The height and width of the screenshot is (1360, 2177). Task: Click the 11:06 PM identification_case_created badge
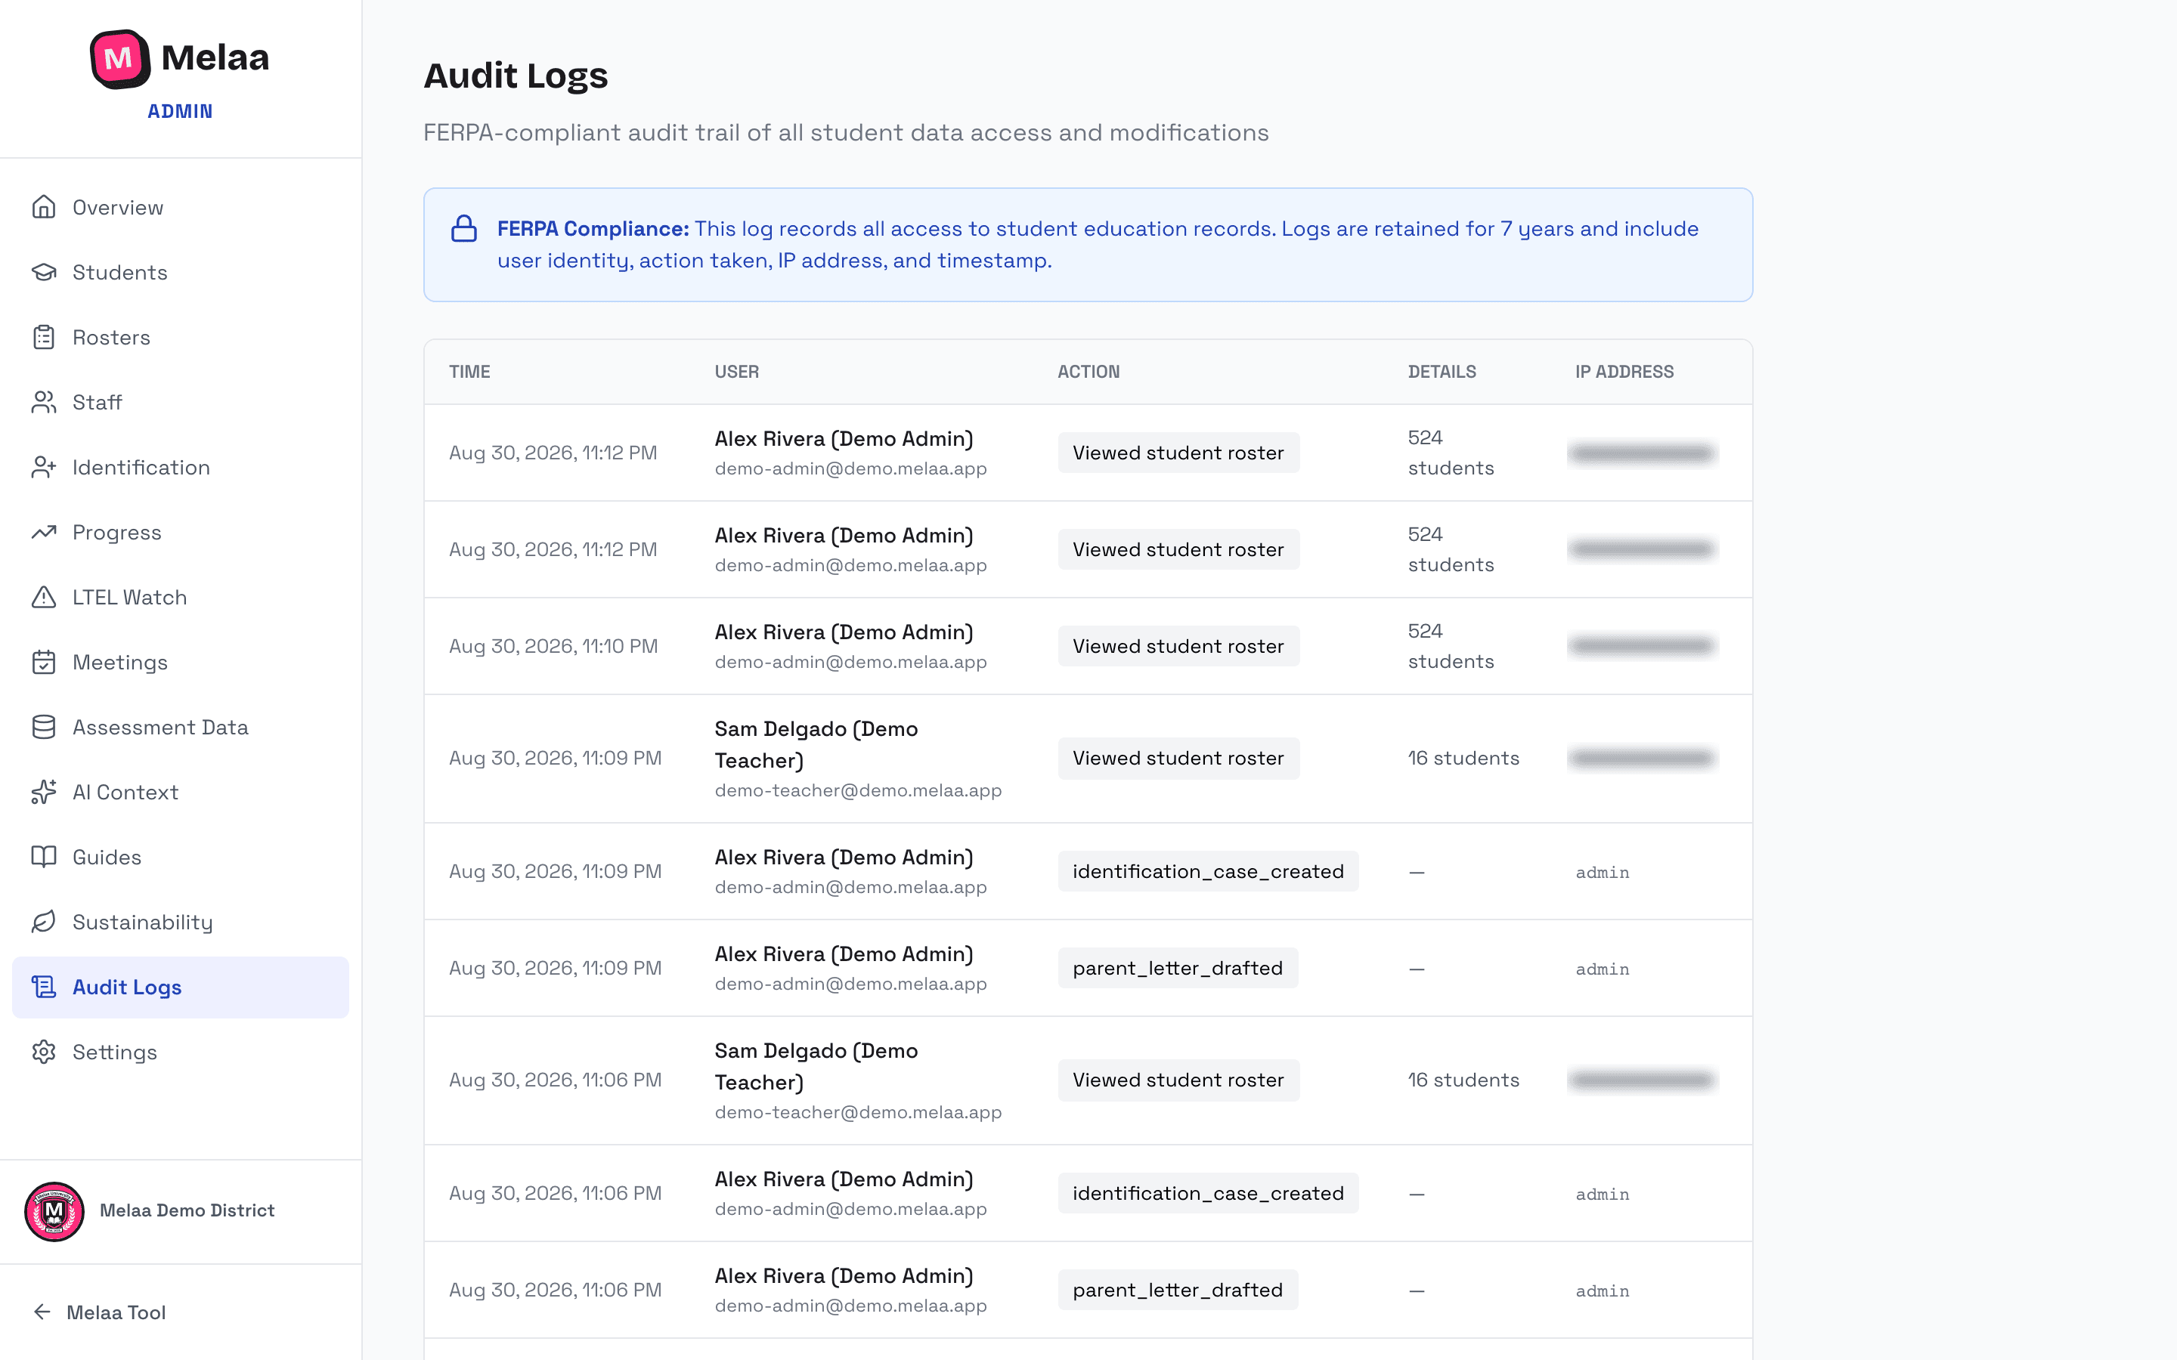pos(1208,1193)
